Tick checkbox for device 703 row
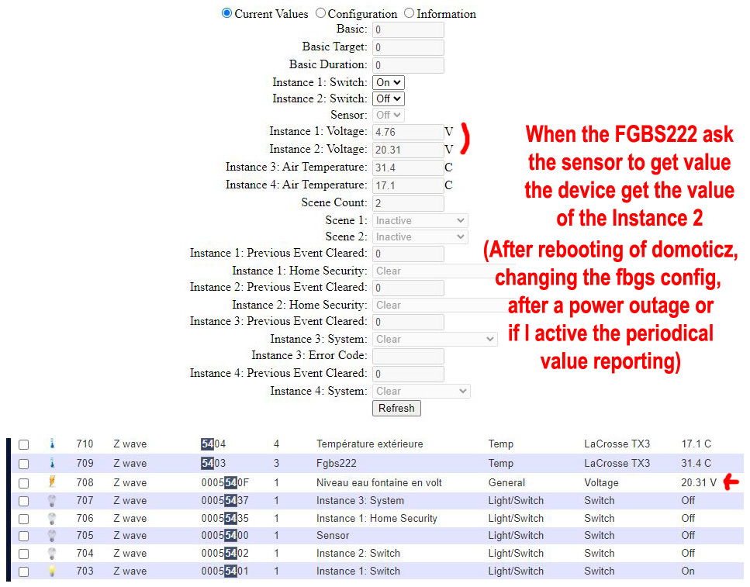Image resolution: width=750 pixels, height=587 pixels. pos(23,571)
